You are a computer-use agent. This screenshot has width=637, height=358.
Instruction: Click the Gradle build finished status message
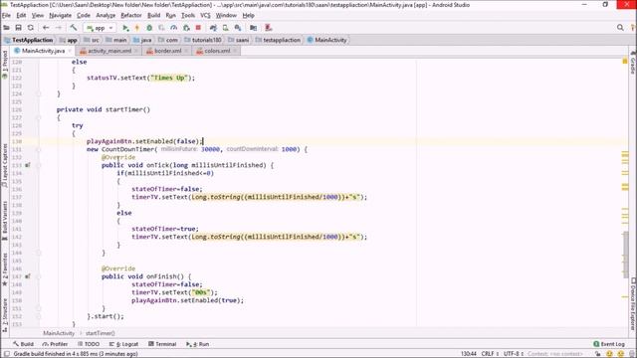(76, 354)
